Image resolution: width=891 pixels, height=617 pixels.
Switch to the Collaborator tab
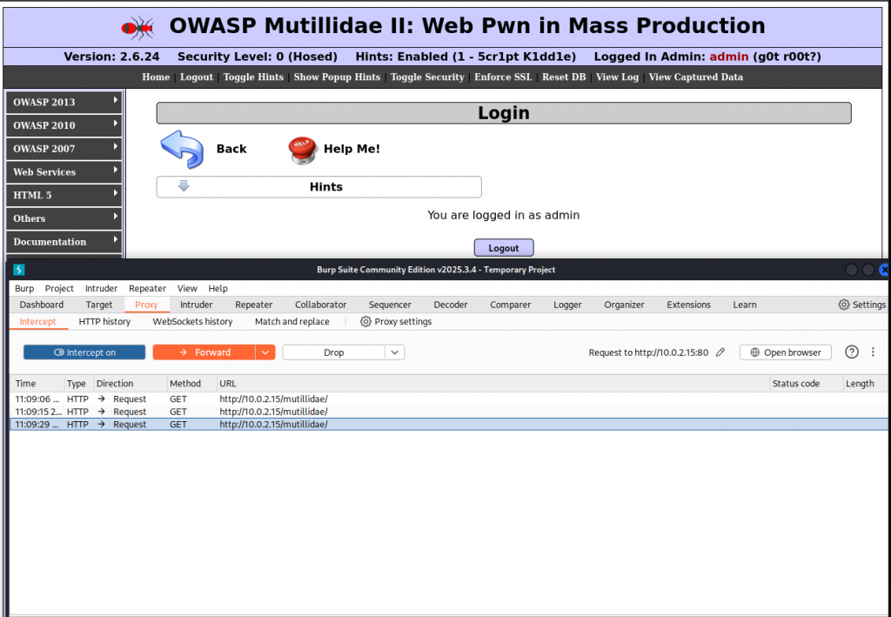tap(320, 305)
